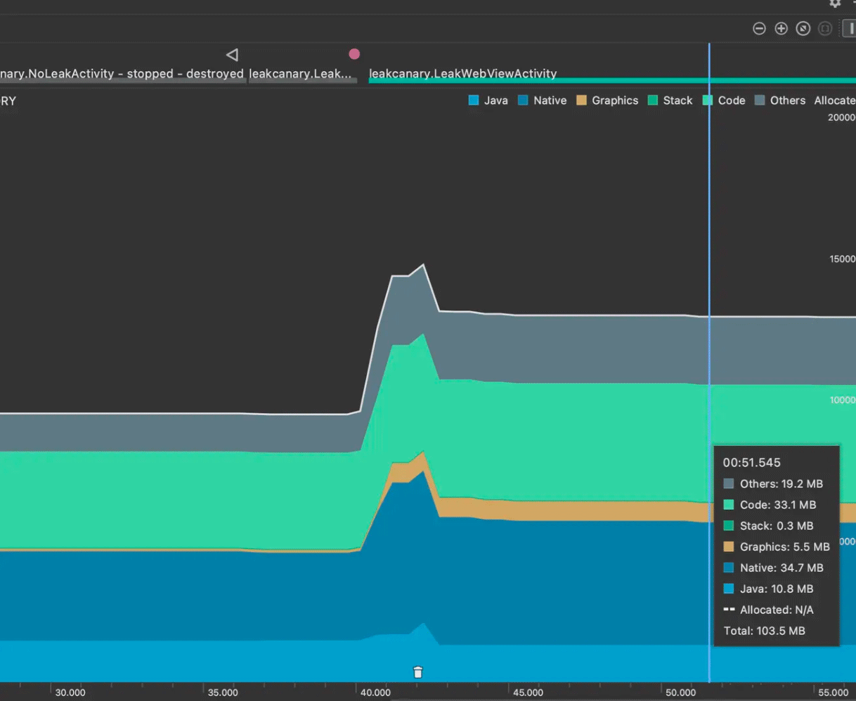856x701 pixels.
Task: Click the back key event triangle
Action: click(x=232, y=55)
